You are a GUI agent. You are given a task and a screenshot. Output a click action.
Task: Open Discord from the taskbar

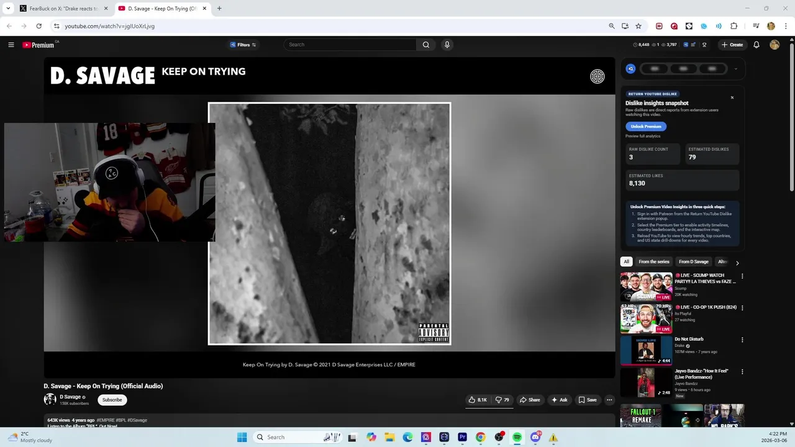pyautogui.click(x=535, y=437)
